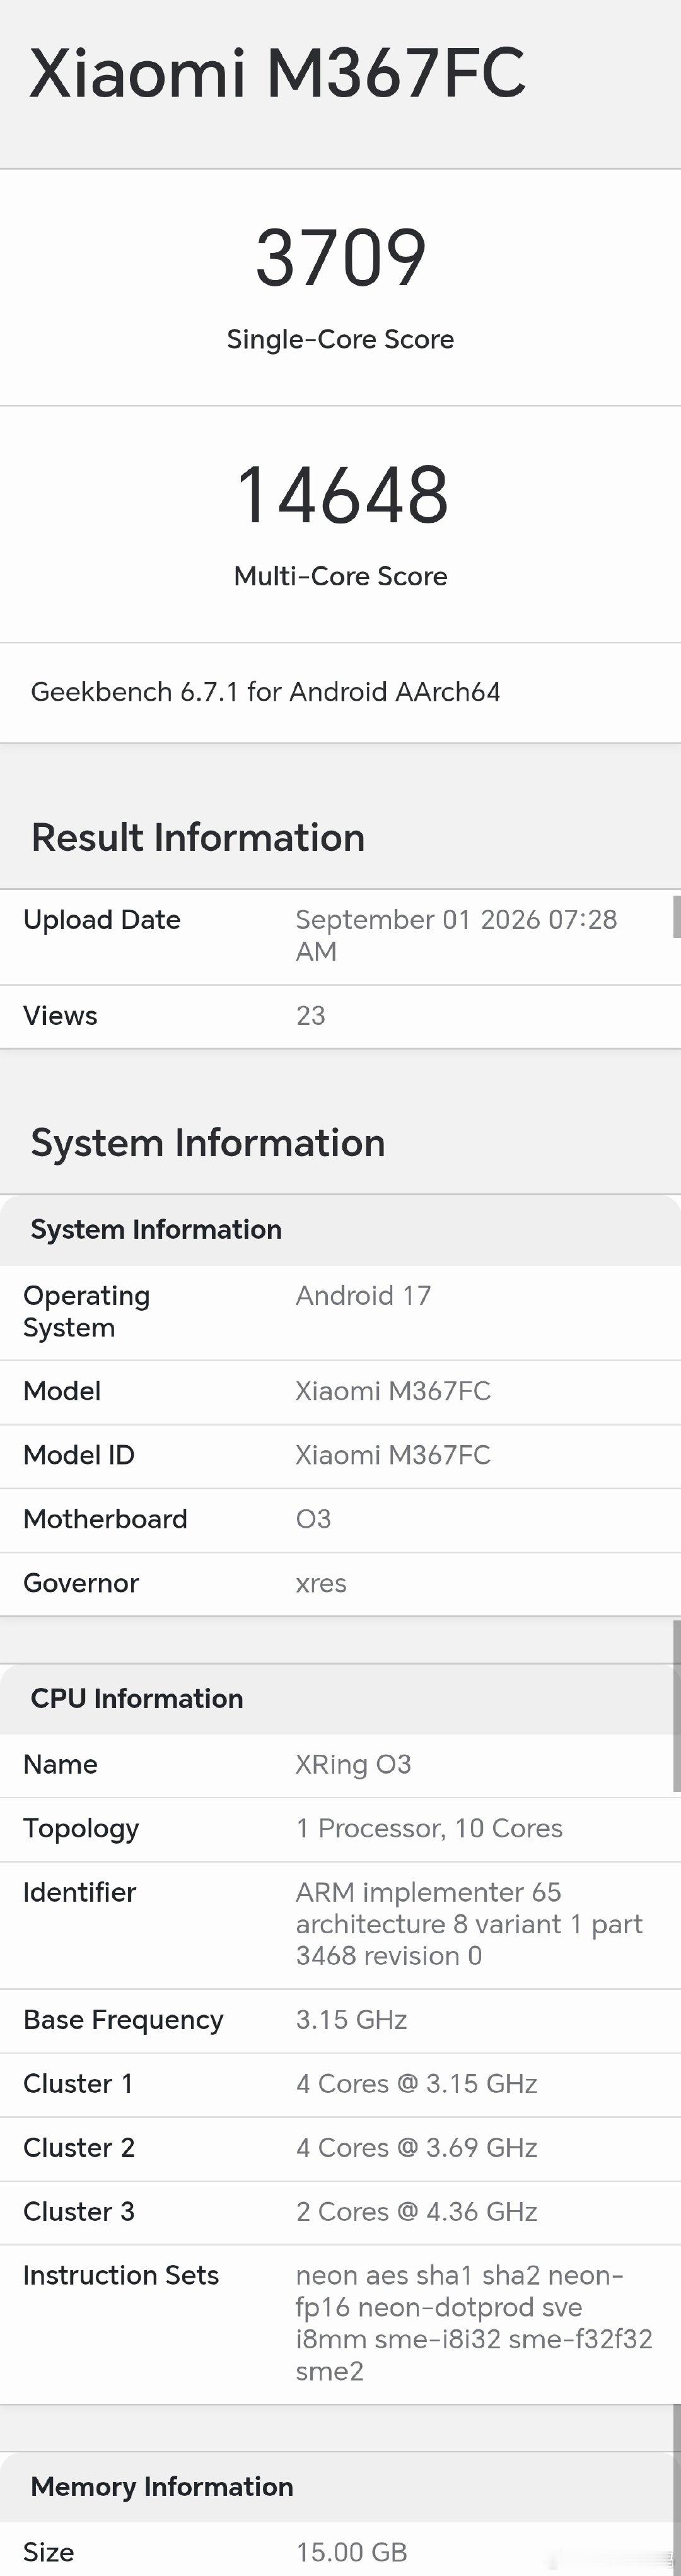Viewport: 681px width, 2576px height.
Task: Click the Topology label
Action: [x=81, y=1829]
